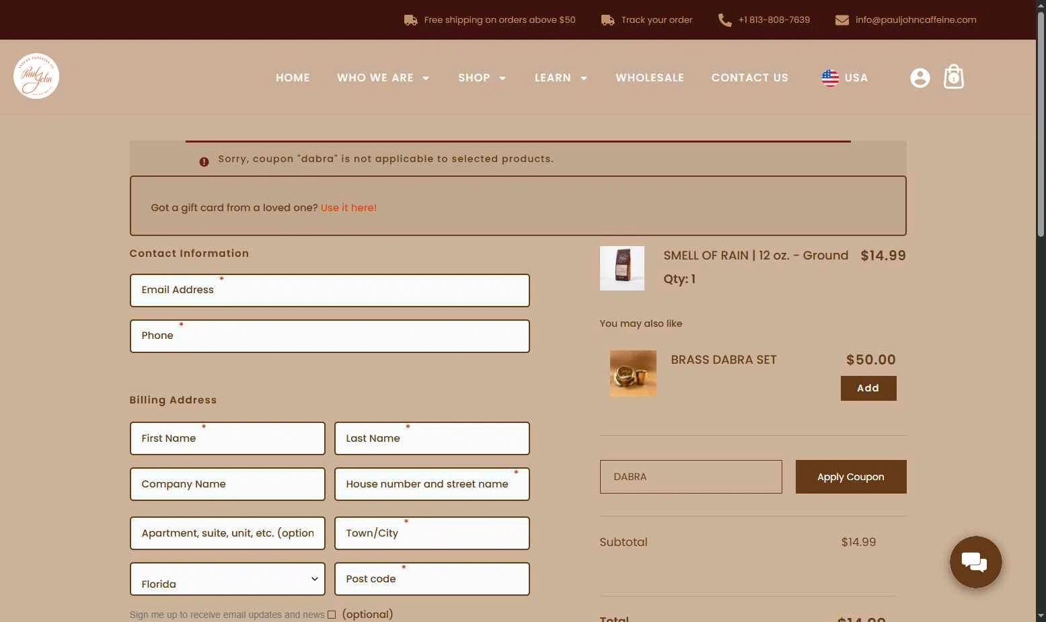Click the envelope email icon

(x=842, y=20)
